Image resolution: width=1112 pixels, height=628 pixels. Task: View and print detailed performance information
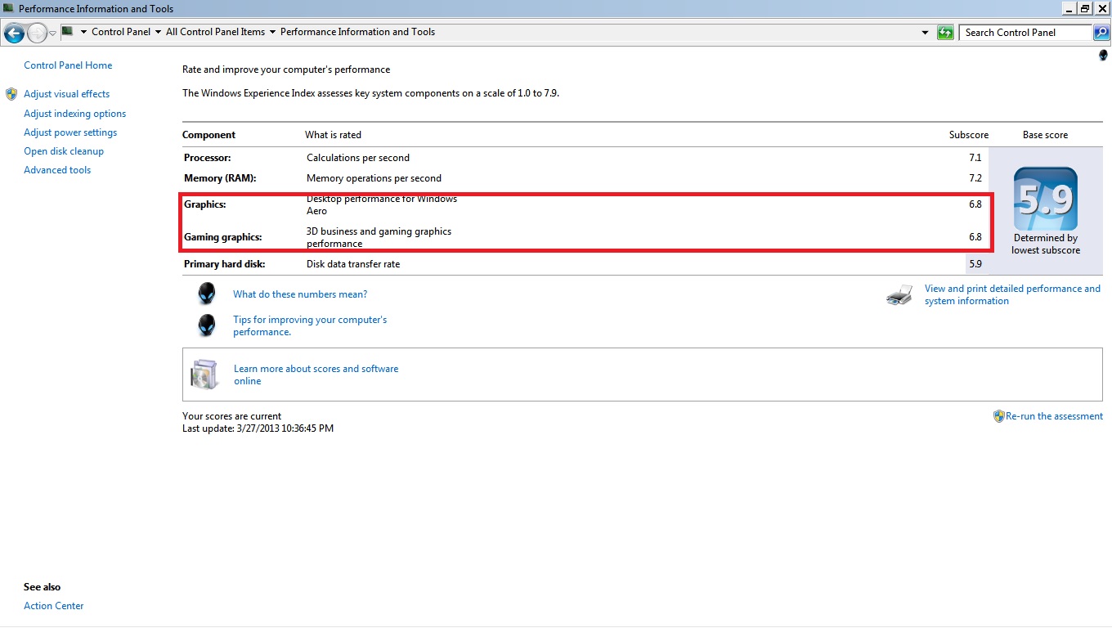1012,294
